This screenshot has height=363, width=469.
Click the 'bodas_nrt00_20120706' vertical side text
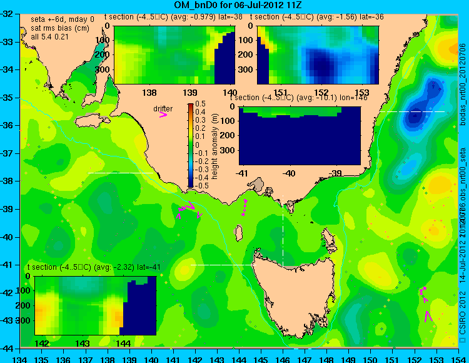tap(463, 84)
